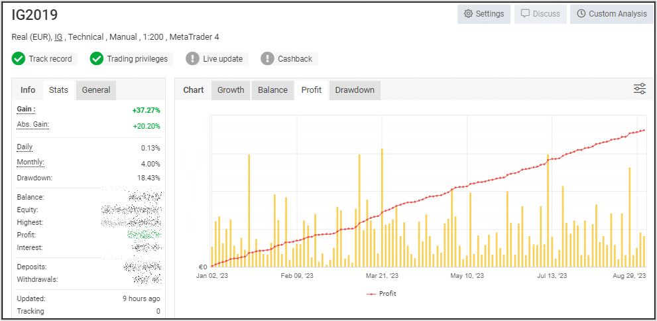Viewport: 657px width, 321px height.
Task: Click the Discuss speech bubble icon
Action: [525, 14]
